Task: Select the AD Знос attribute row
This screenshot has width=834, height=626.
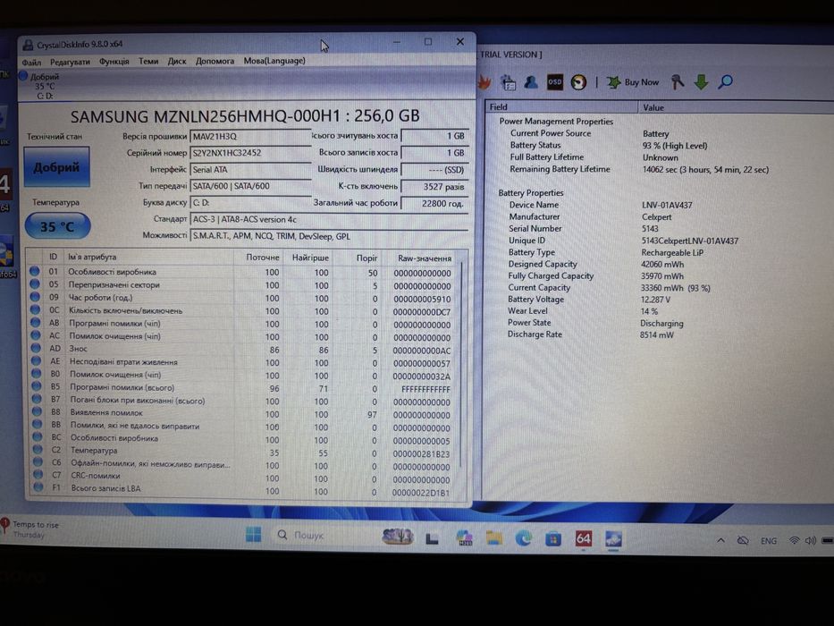Action: point(242,349)
